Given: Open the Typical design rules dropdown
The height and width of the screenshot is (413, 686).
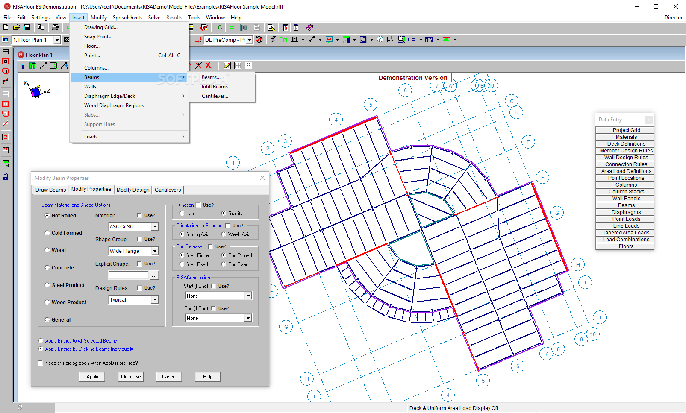Looking at the screenshot, I should click(x=155, y=300).
